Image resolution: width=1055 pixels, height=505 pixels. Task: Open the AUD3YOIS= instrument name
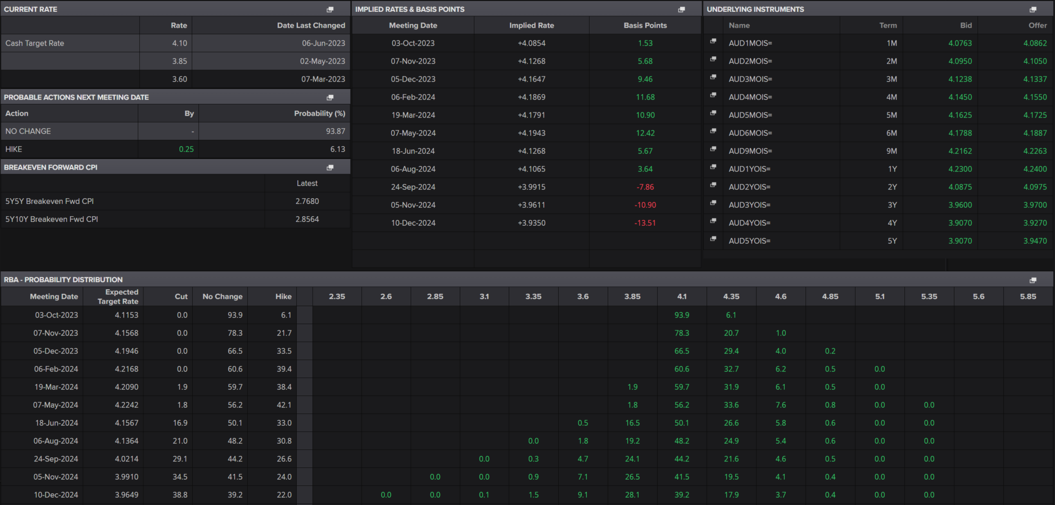click(x=749, y=205)
